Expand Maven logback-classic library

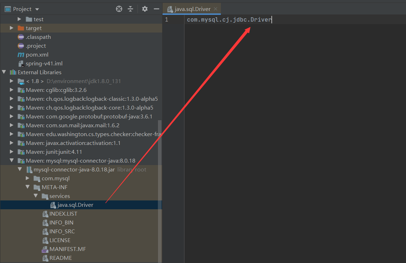click(11, 99)
